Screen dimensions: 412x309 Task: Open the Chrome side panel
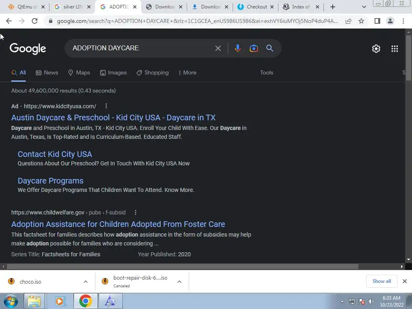point(377,21)
